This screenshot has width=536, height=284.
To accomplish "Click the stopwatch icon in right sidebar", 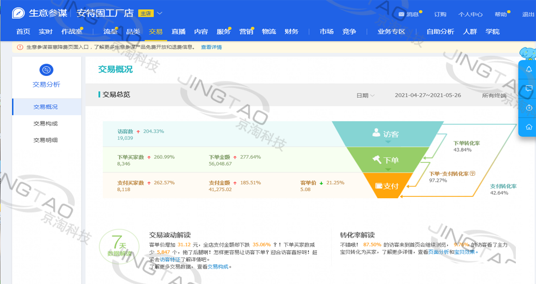I will 529,108.
